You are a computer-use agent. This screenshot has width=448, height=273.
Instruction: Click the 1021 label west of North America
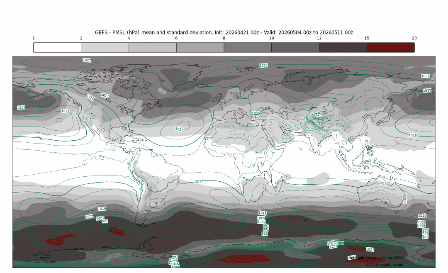tap(65, 111)
